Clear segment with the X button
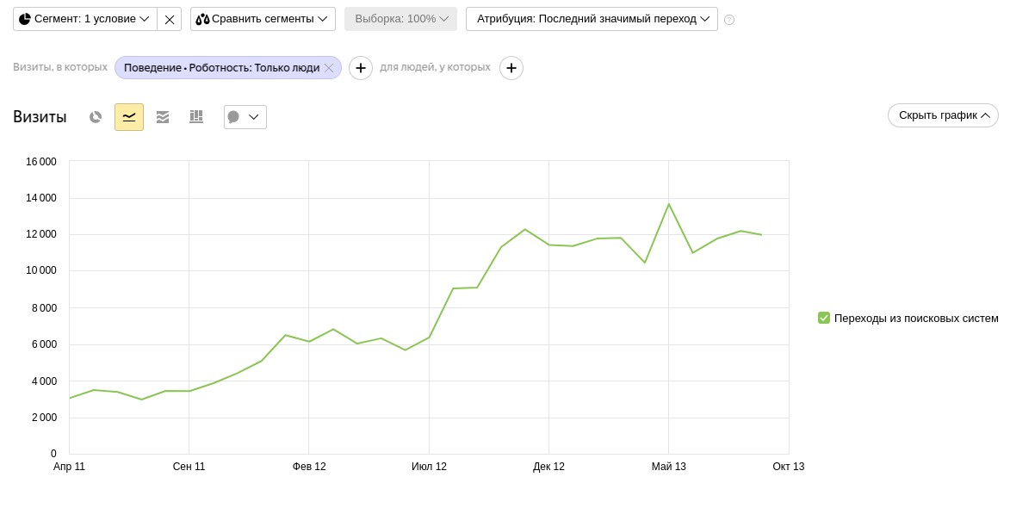Screen dimensions: 1010x508 pos(170,19)
